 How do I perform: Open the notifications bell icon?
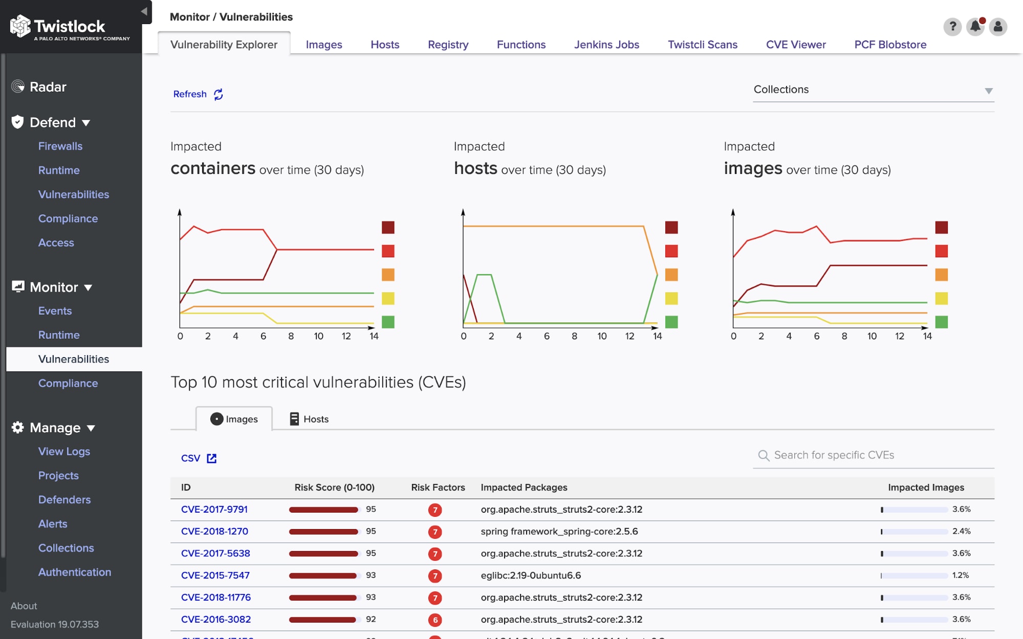[x=975, y=27]
